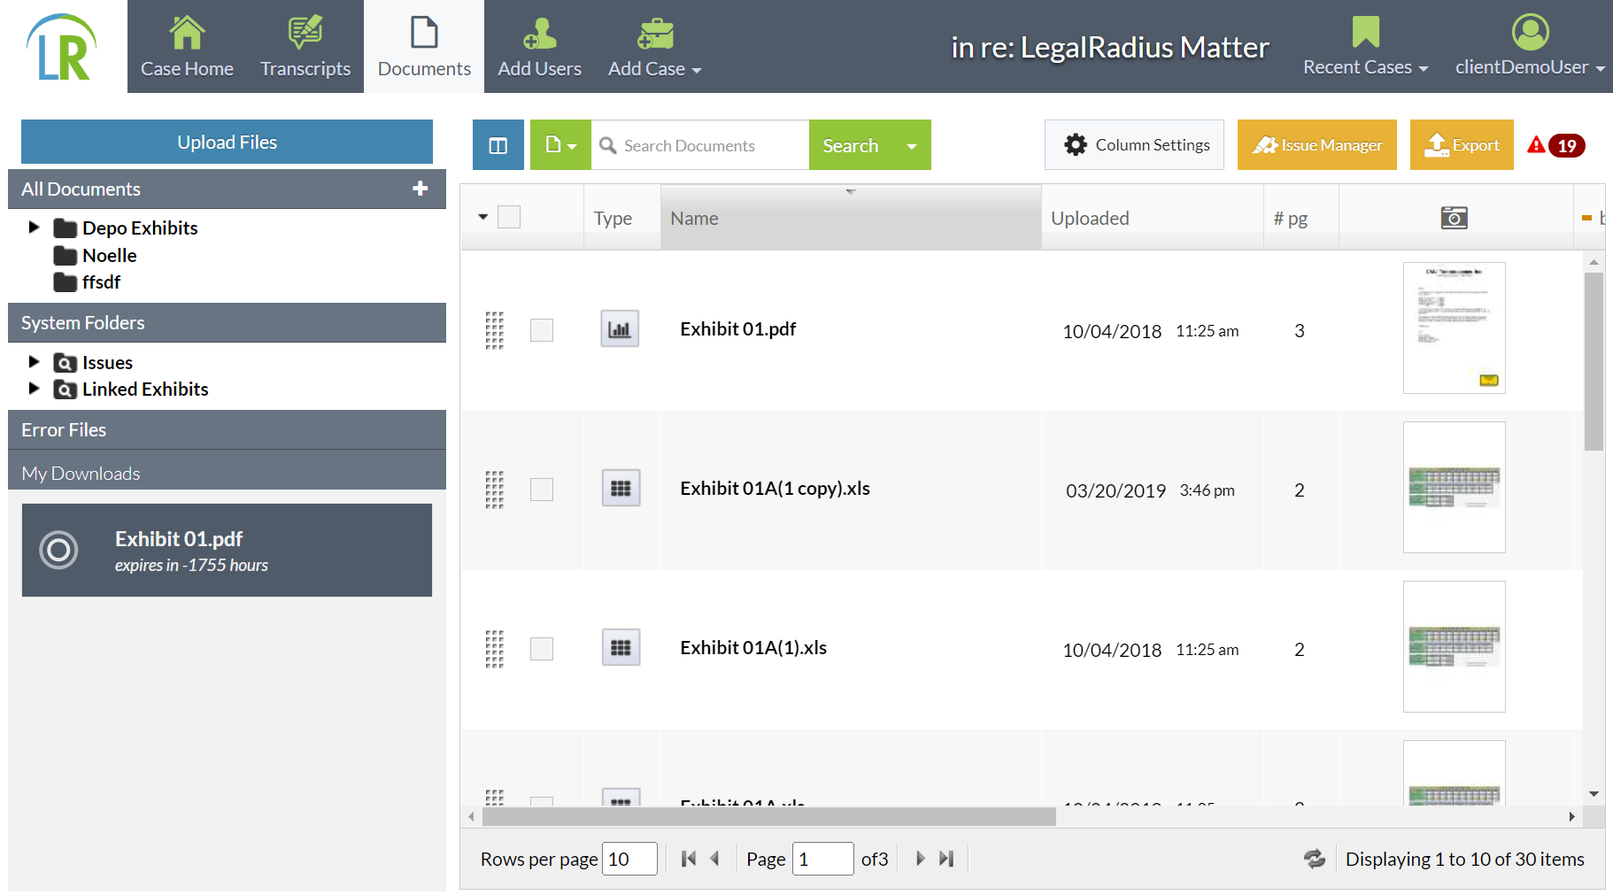Open the Noelle folder
The height and width of the screenshot is (895, 1613).
pyautogui.click(x=109, y=255)
